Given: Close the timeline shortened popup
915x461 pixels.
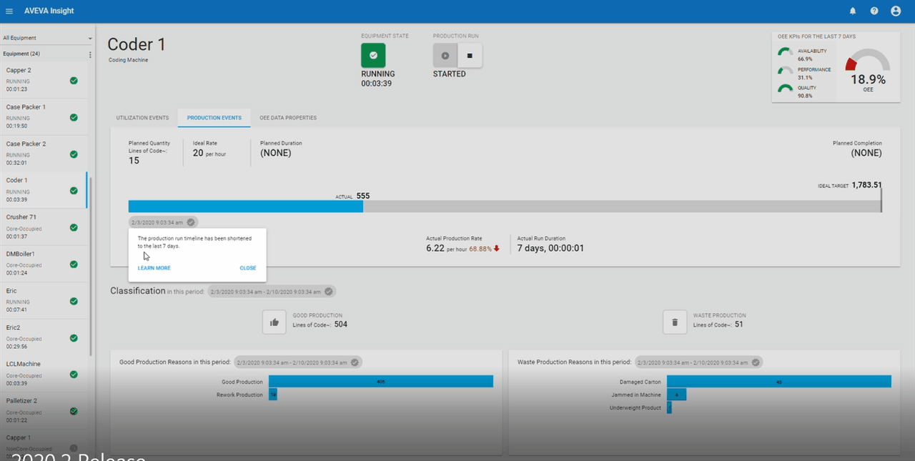Looking at the screenshot, I should [248, 267].
